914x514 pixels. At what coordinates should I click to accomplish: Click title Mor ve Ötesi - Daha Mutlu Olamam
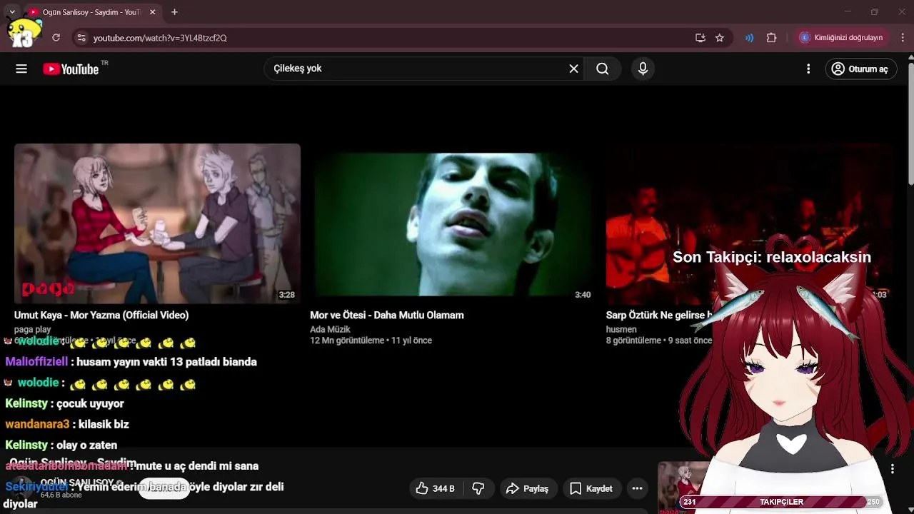(x=387, y=315)
